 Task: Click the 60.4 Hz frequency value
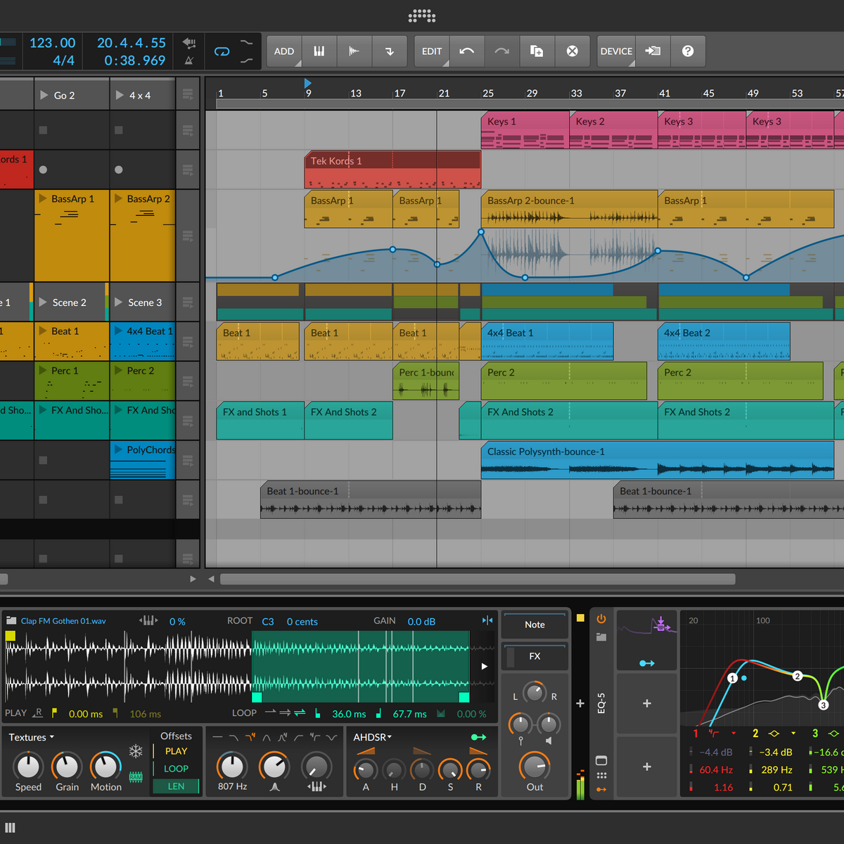click(716, 770)
